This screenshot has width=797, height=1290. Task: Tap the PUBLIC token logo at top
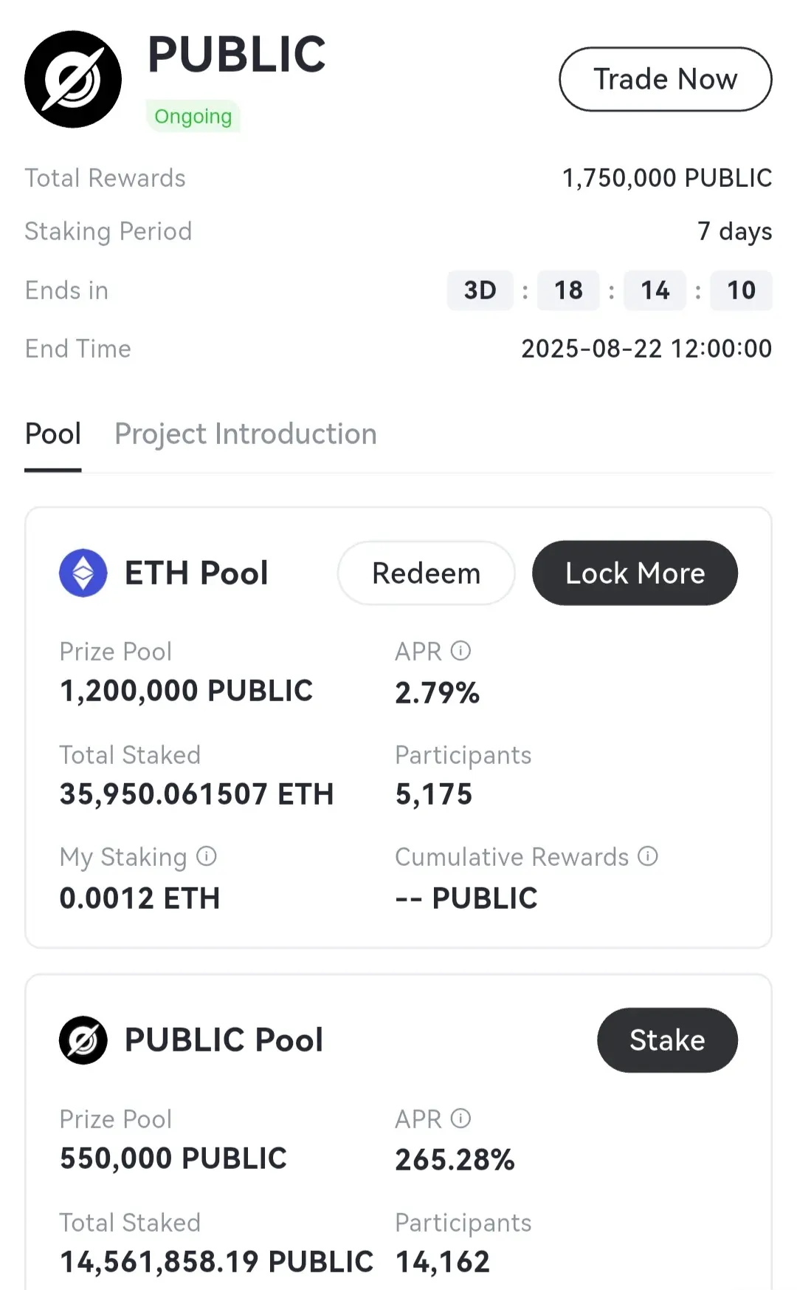[73, 79]
